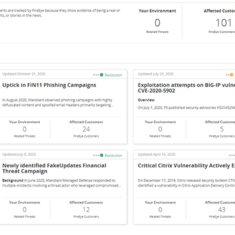The width and height of the screenshot is (235, 235).
Task: Click the 101 affected customers summary number
Action: point(224,23)
